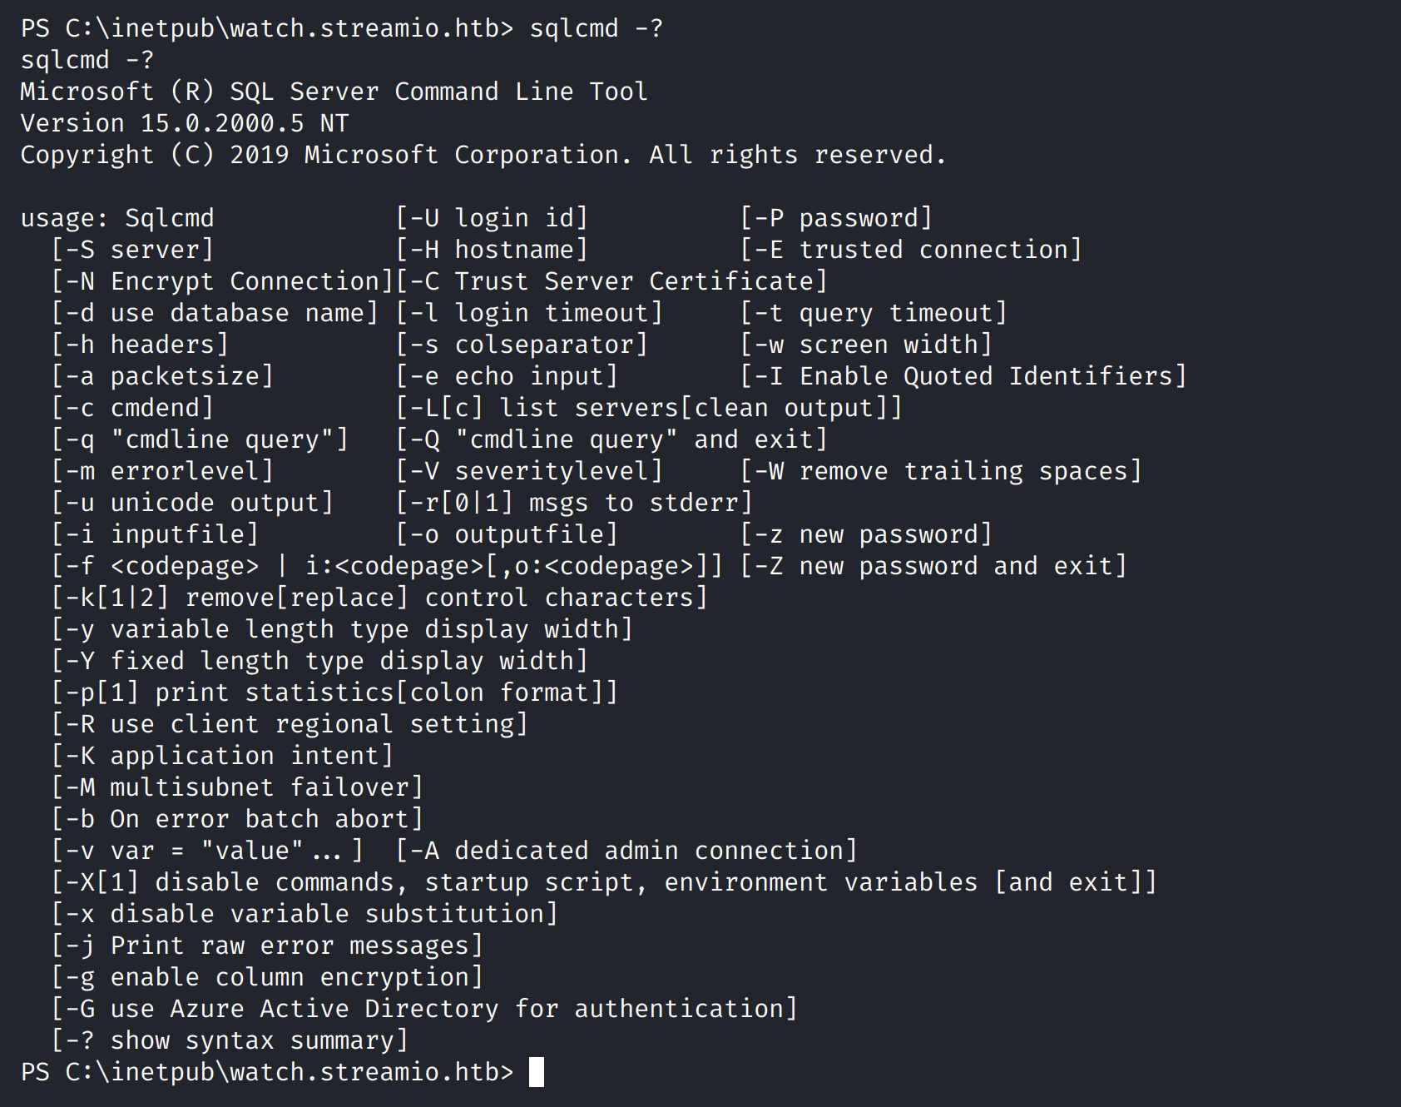Click the "[-S server]" option text
1401x1107 pixels.
[133, 250]
